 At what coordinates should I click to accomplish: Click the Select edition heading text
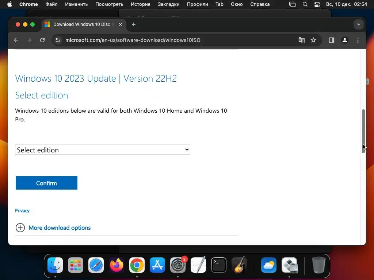[42, 95]
